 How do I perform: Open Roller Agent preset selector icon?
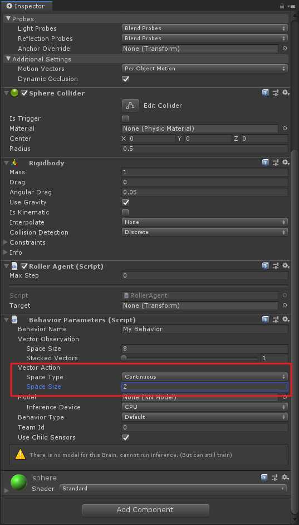275,266
